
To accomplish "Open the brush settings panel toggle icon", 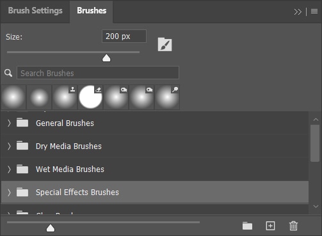I will (x=165, y=44).
